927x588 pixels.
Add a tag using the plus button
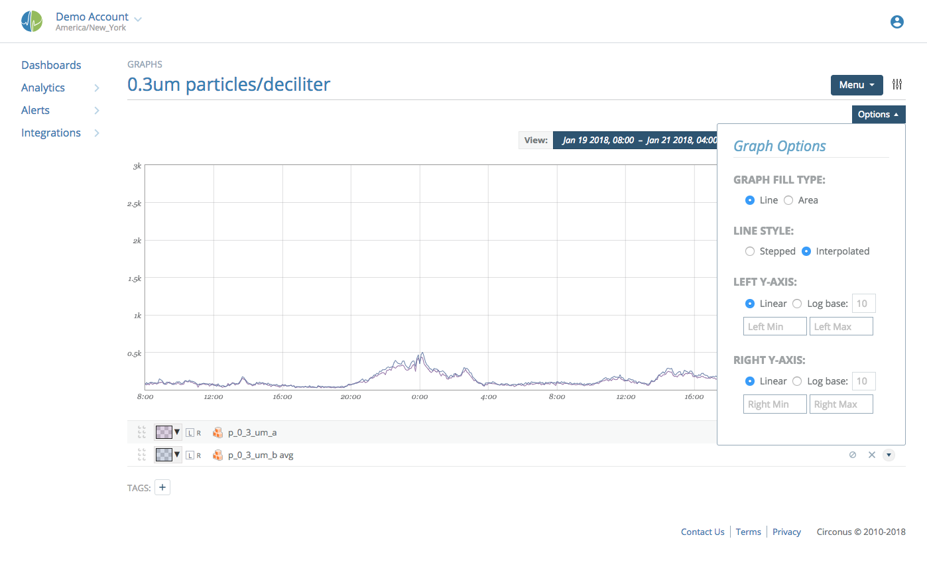tap(162, 487)
